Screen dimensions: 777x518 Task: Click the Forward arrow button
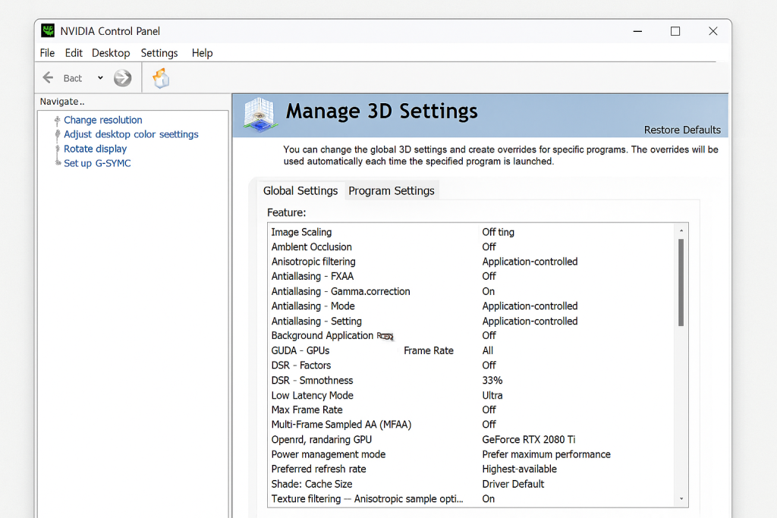click(x=122, y=78)
